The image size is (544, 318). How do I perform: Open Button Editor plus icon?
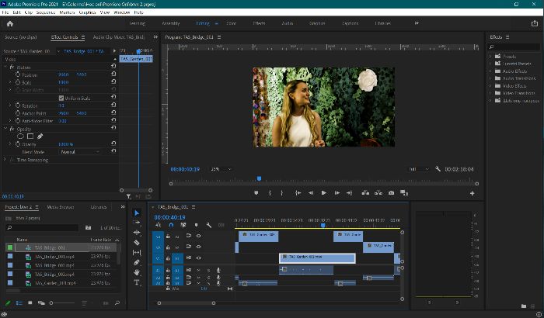pyautogui.click(x=473, y=193)
